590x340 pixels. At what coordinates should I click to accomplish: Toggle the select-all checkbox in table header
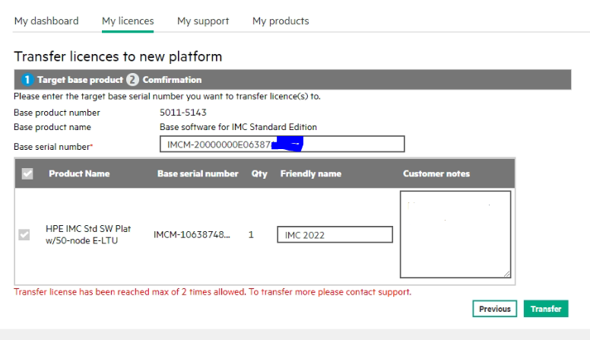(x=27, y=173)
